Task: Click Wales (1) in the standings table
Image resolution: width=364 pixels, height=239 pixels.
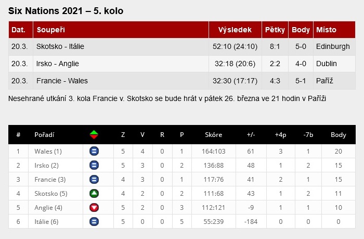Action: pyautogui.click(x=48, y=152)
